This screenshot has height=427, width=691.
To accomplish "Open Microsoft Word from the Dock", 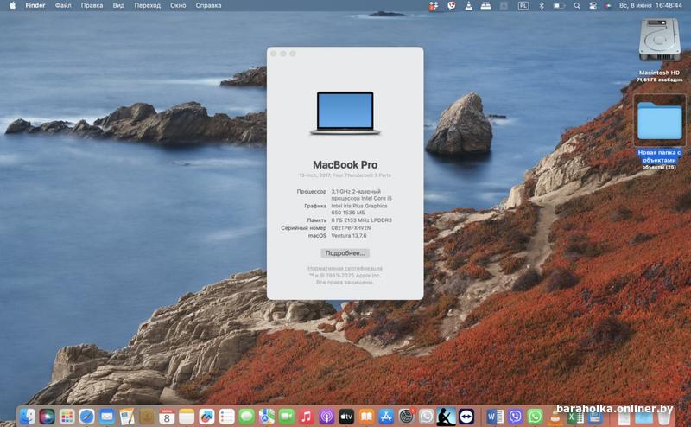I will [x=495, y=417].
